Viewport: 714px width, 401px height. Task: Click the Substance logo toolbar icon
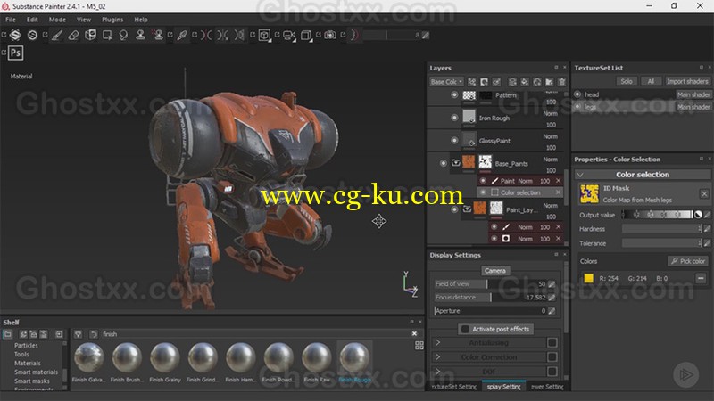point(15,35)
